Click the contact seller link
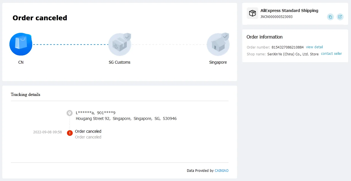351x181 pixels. [331, 54]
